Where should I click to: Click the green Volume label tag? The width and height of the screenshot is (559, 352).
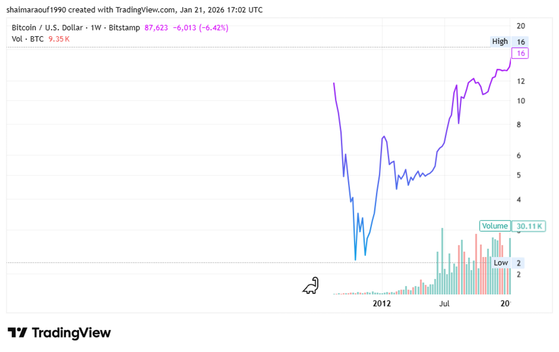[494, 226]
